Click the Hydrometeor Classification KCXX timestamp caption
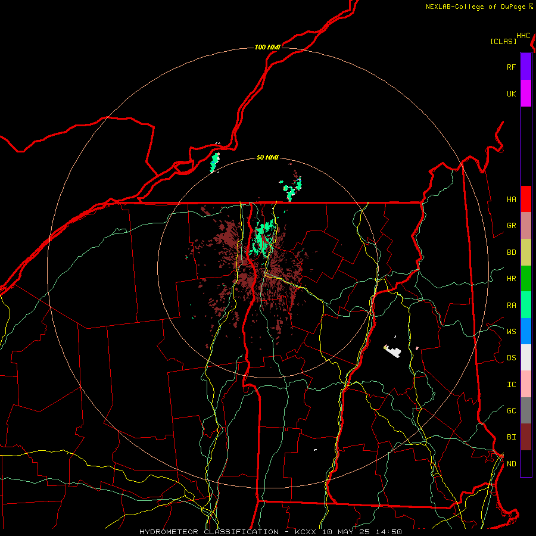This screenshot has height=536, width=536. pyautogui.click(x=270, y=532)
